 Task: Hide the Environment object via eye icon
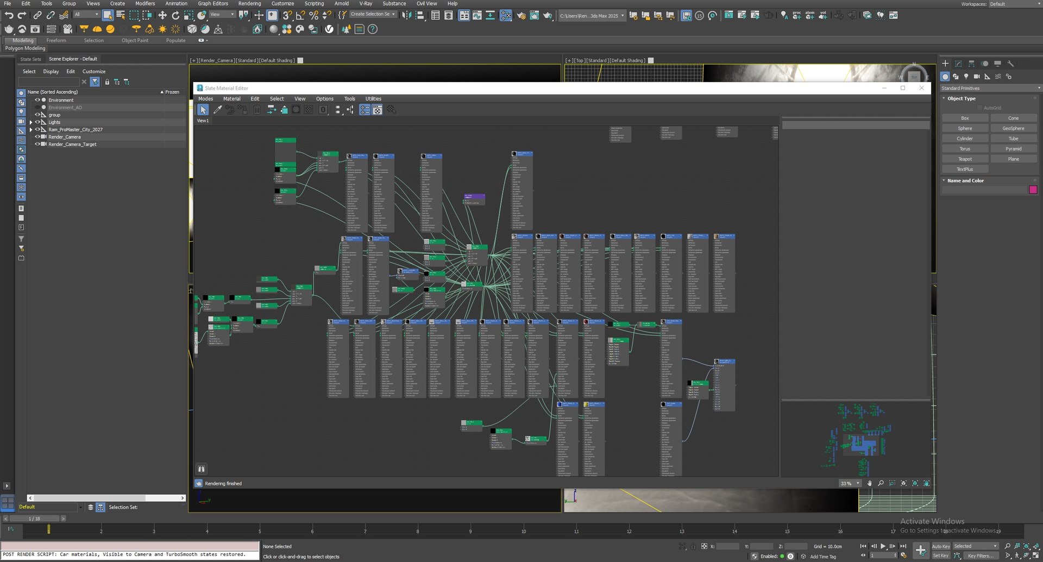(37, 100)
